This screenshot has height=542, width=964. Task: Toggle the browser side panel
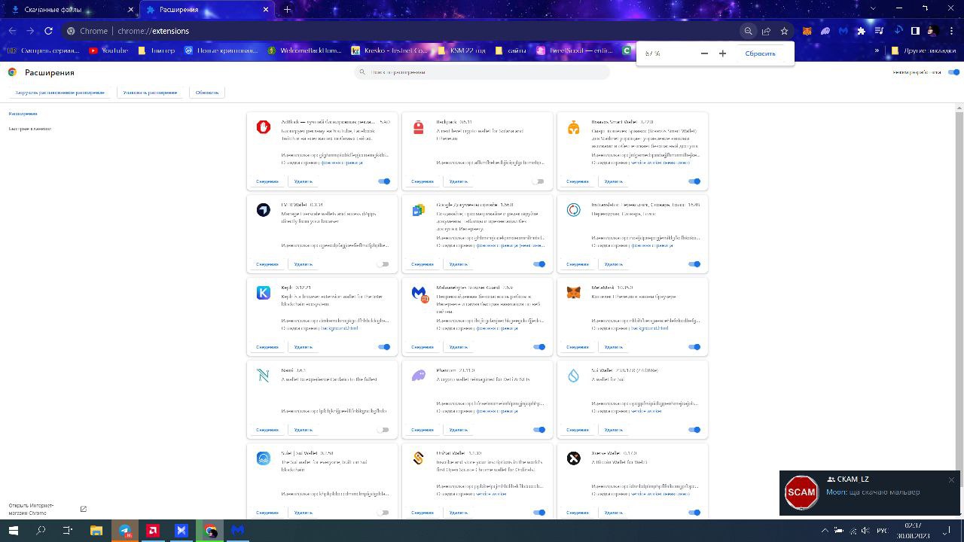[x=915, y=31]
